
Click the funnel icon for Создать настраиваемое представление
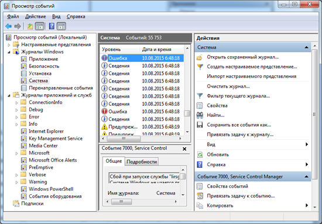[x=200, y=67]
